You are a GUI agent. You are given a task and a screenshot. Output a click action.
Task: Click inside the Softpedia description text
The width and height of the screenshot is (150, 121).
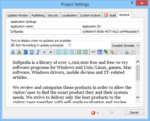[x=72, y=70]
